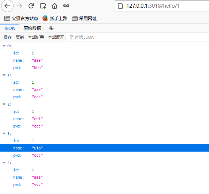Collapse the JSON node 1

[x=4, y=75]
